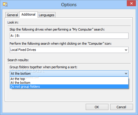Select the Additional tab

point(28,14)
